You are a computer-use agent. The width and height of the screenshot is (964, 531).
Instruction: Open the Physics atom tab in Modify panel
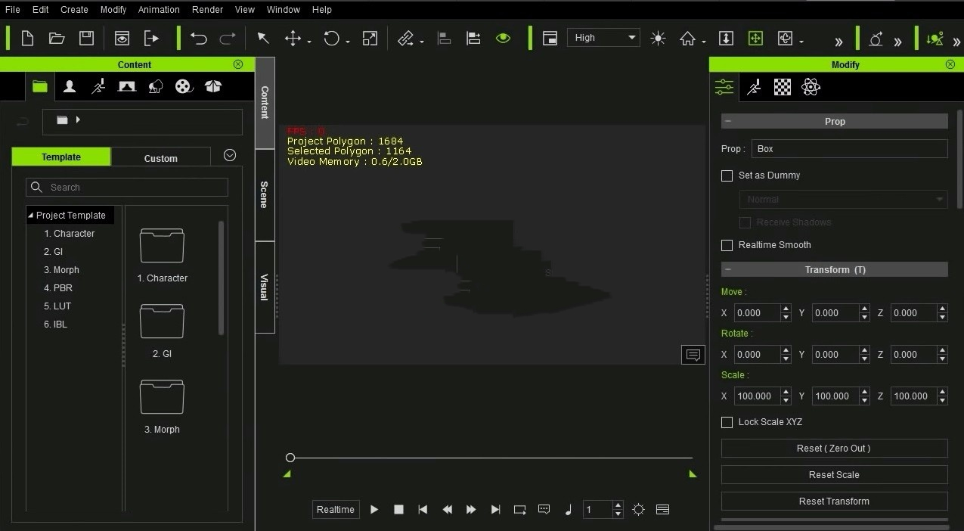pyautogui.click(x=811, y=86)
